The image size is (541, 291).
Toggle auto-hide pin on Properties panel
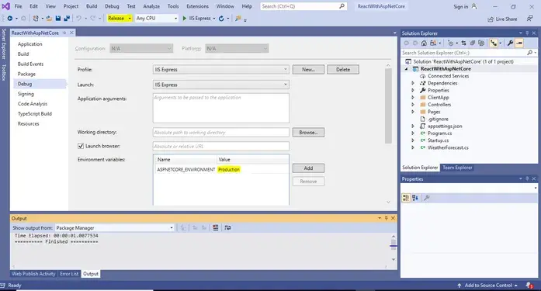[x=527, y=178]
